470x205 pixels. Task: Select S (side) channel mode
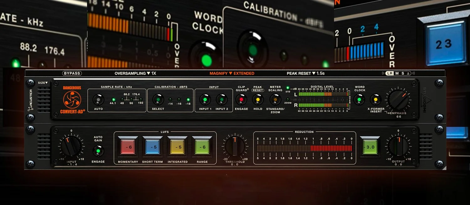[x=403, y=74]
